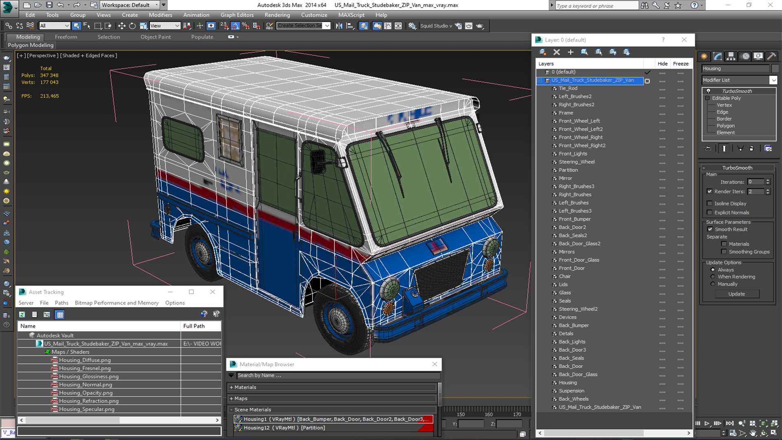Toggle Render Iters checkbox
782x440 pixels.
click(710, 191)
